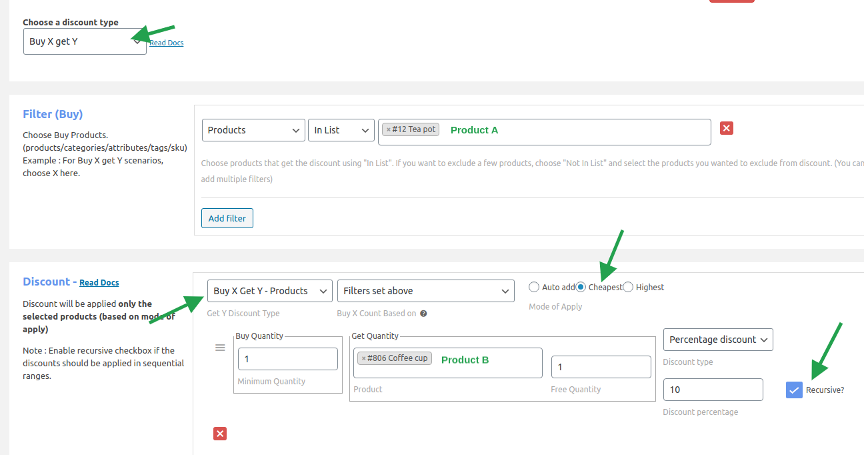Viewport: 864px width, 455px height.
Task: Click the help icon next to Buy X Count
Action: coord(423,314)
